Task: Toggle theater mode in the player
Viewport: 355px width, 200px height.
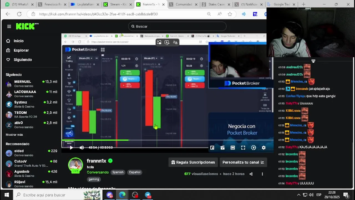Action: click(x=233, y=148)
